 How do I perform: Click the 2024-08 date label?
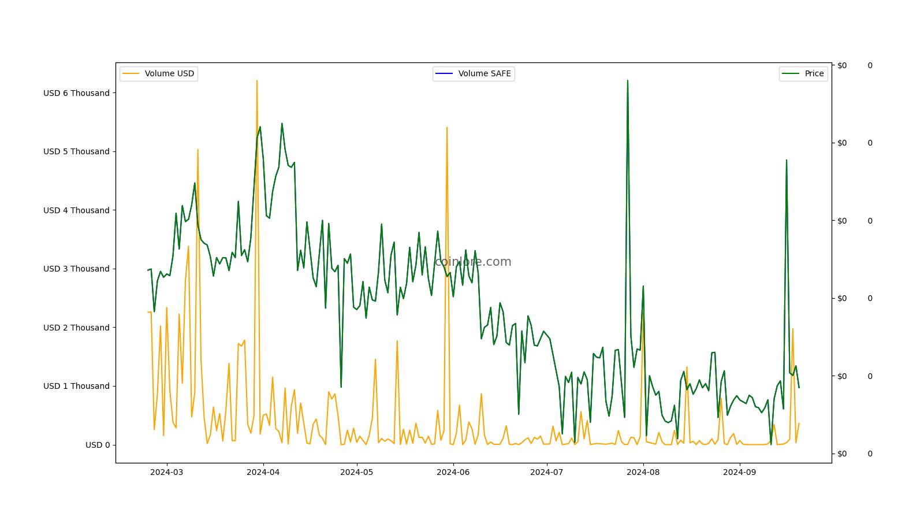[x=643, y=472]
